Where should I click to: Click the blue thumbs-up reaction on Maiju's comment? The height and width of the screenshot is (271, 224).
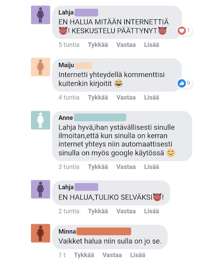[181, 83]
